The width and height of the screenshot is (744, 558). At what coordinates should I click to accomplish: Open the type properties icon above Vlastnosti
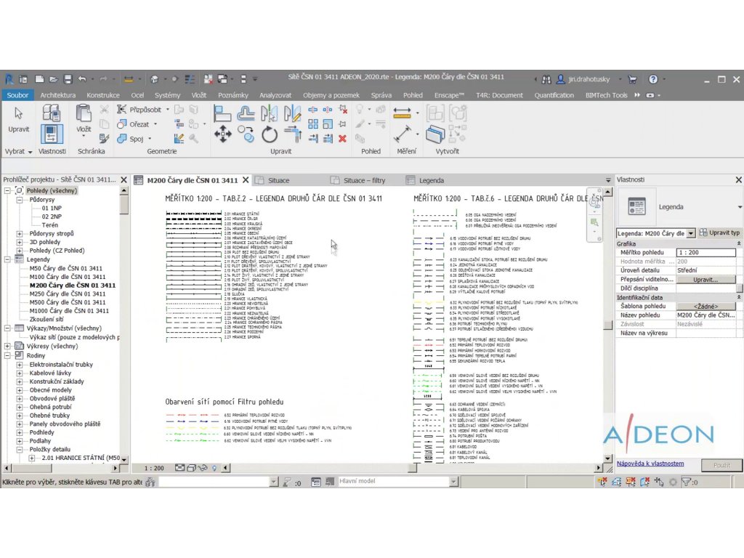[x=52, y=113]
